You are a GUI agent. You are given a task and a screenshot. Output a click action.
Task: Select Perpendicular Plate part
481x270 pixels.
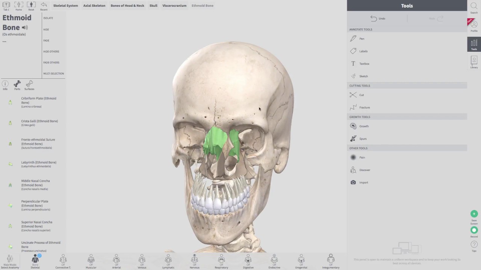[33, 205]
